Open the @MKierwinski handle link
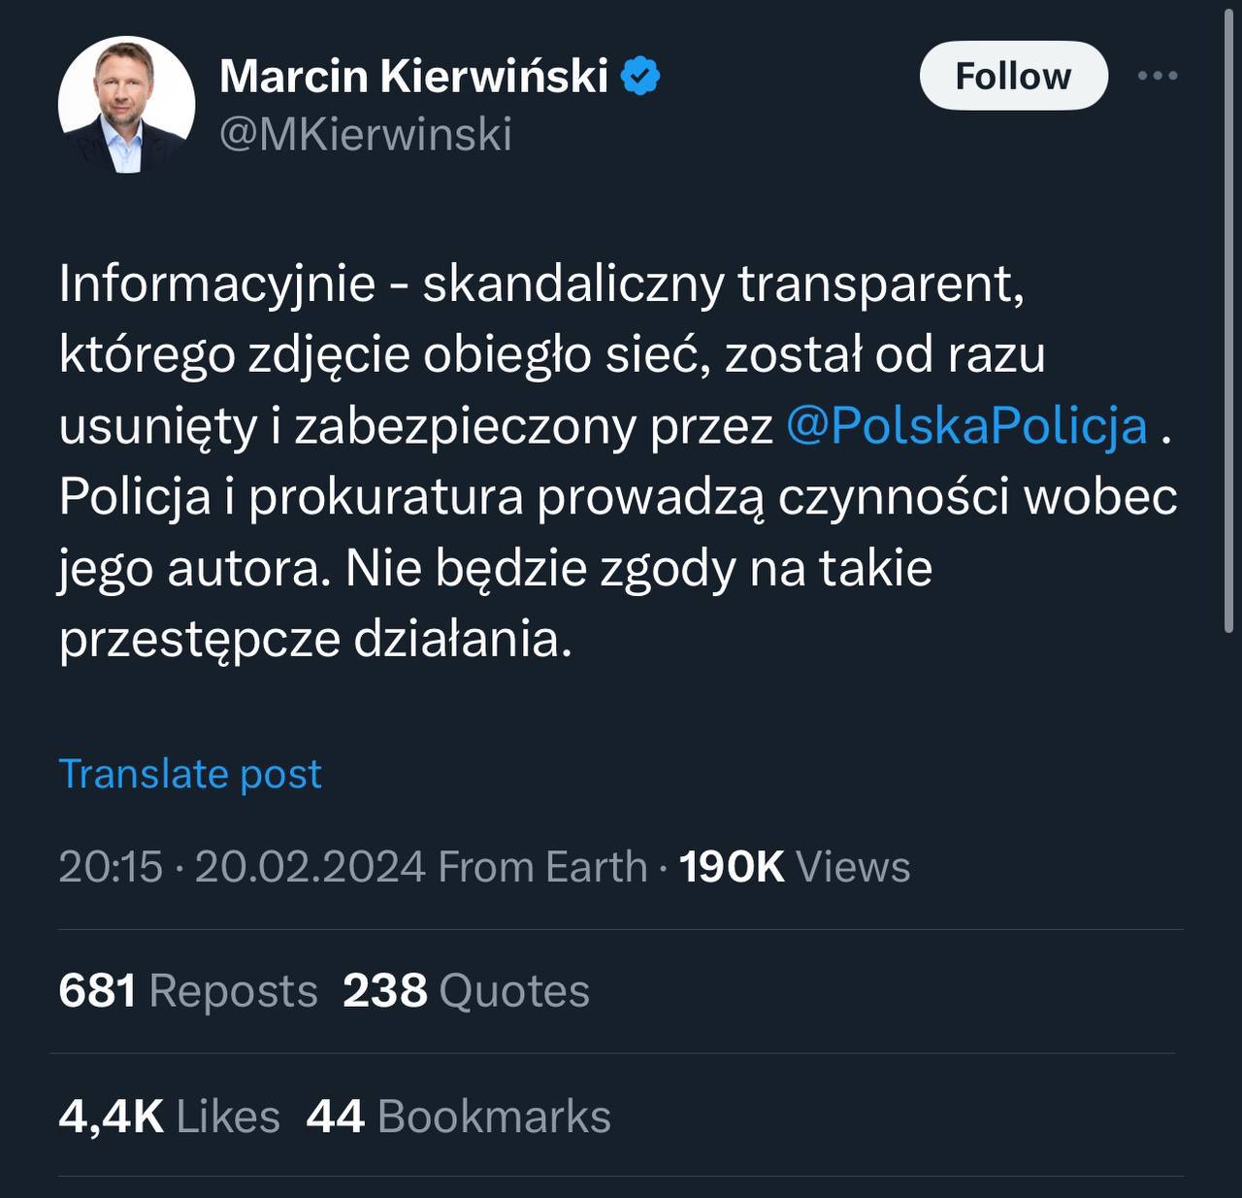 coord(366,135)
